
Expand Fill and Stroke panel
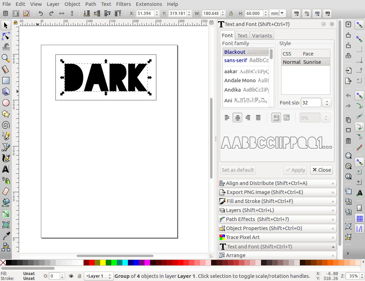point(277,201)
